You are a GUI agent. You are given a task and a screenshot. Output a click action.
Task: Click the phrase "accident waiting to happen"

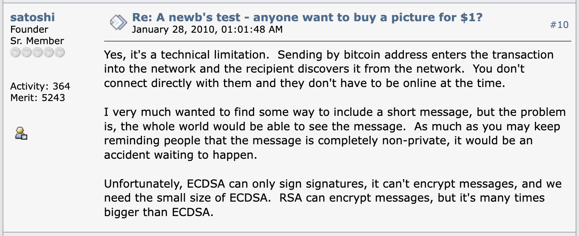pyautogui.click(x=179, y=155)
